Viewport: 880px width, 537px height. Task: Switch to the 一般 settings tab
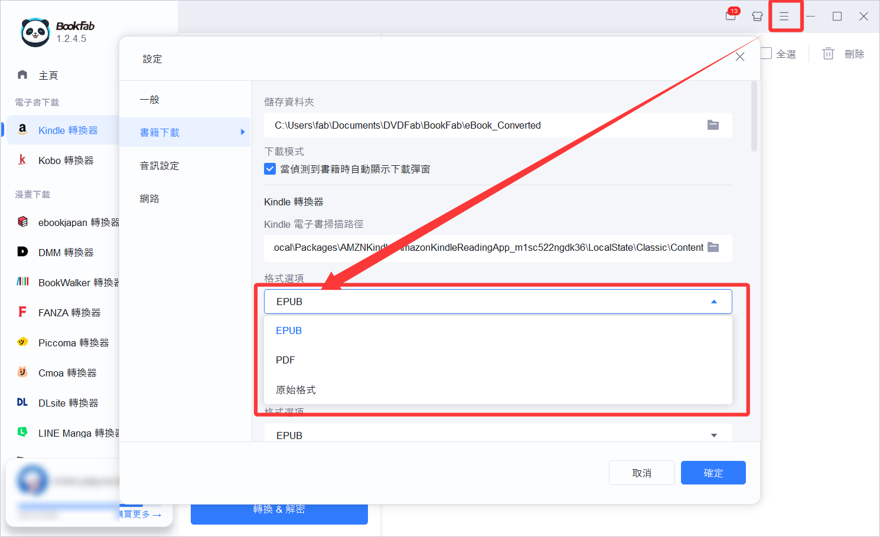point(185,99)
